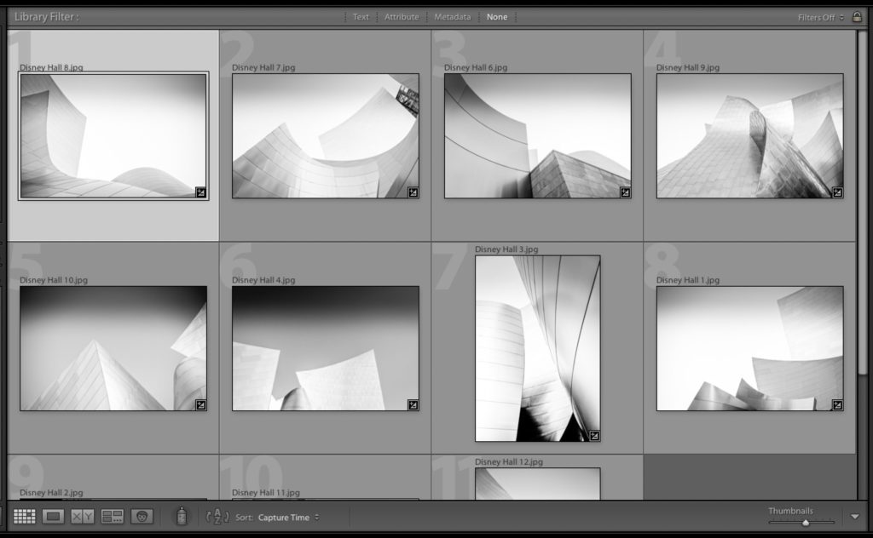Select the Disney Hall 10 thumbnail
The image size is (873, 538).
113,348
